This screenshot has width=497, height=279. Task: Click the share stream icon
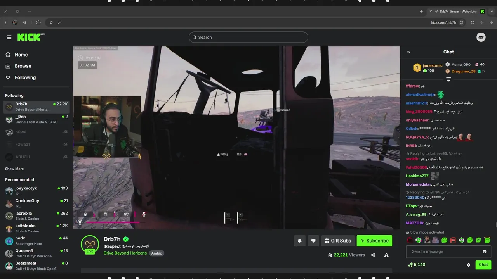tap(373, 255)
